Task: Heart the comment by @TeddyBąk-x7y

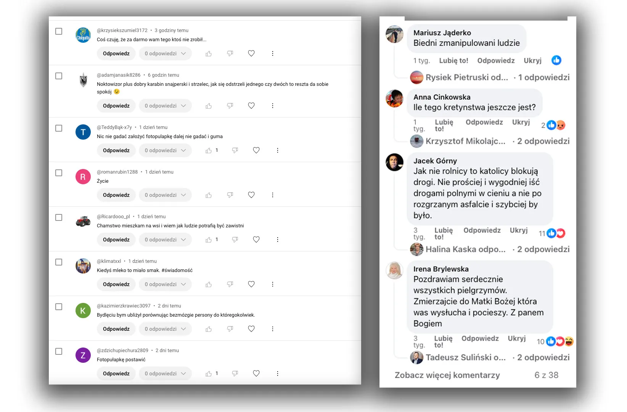Action: (256, 151)
